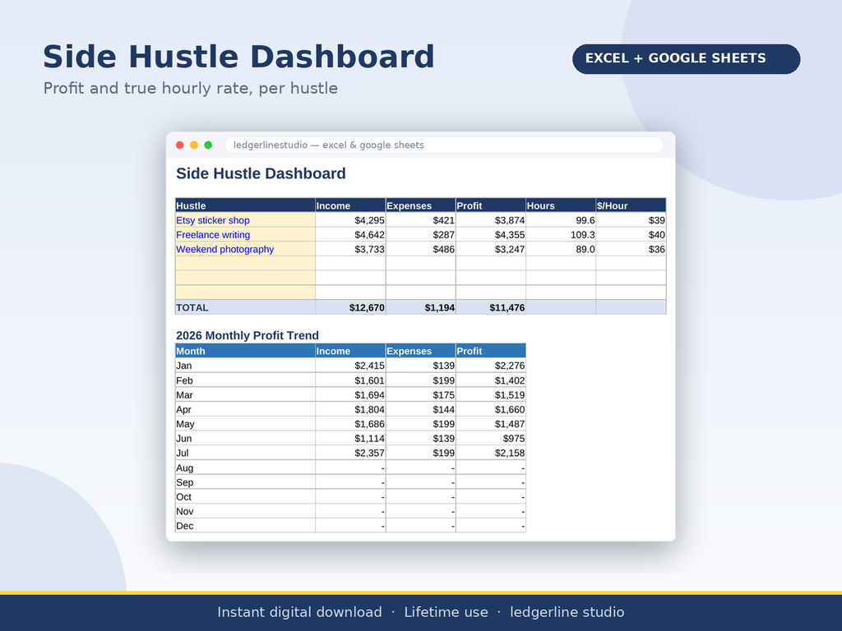Click the EXCEL + GOOGLE SHEETS badge

pyautogui.click(x=687, y=58)
